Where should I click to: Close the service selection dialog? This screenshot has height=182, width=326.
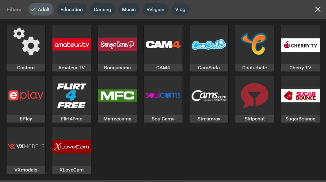coord(318,9)
